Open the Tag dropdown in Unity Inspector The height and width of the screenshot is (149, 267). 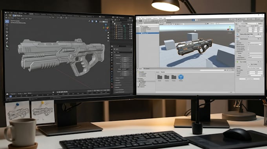pyautogui.click(x=244, y=26)
